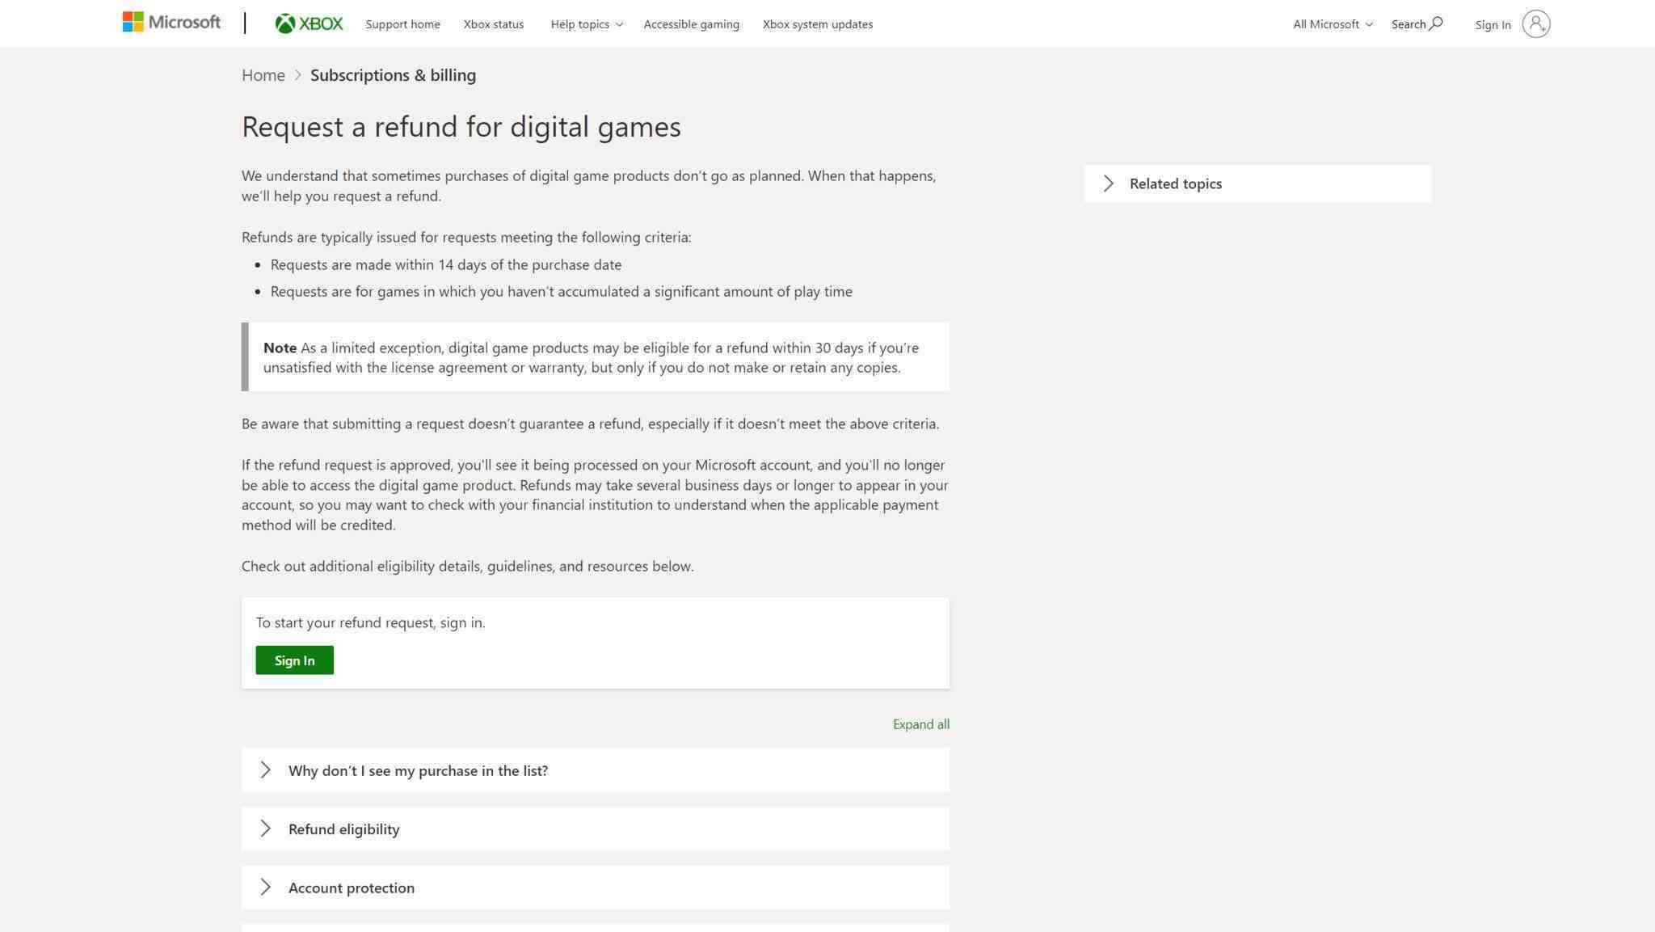Image resolution: width=1655 pixels, height=932 pixels.
Task: Click the breadcrumb separator chevron
Action: [297, 75]
